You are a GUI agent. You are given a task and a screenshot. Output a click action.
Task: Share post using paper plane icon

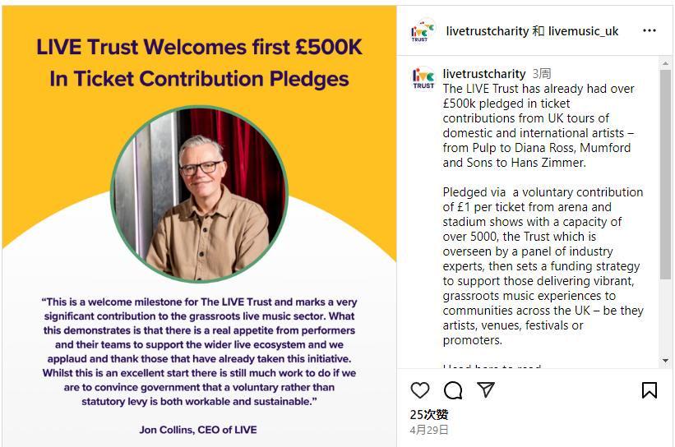[486, 389]
